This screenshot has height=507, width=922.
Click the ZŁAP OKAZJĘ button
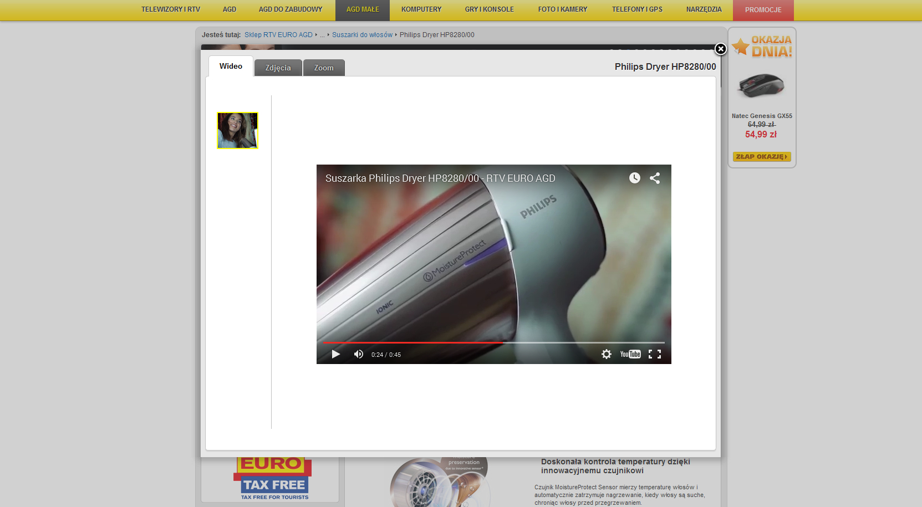(762, 157)
